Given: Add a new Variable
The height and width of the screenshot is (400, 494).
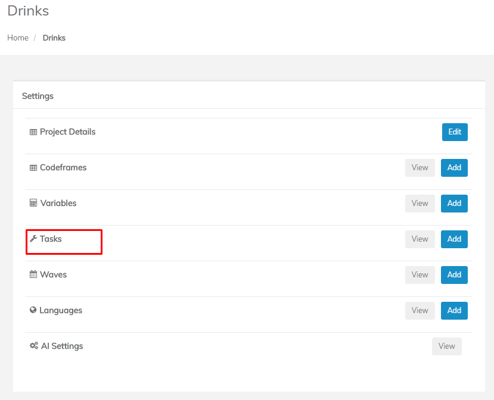Looking at the screenshot, I should (454, 204).
